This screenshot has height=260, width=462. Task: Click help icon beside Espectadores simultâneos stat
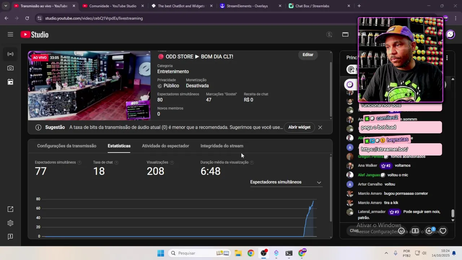(79, 162)
